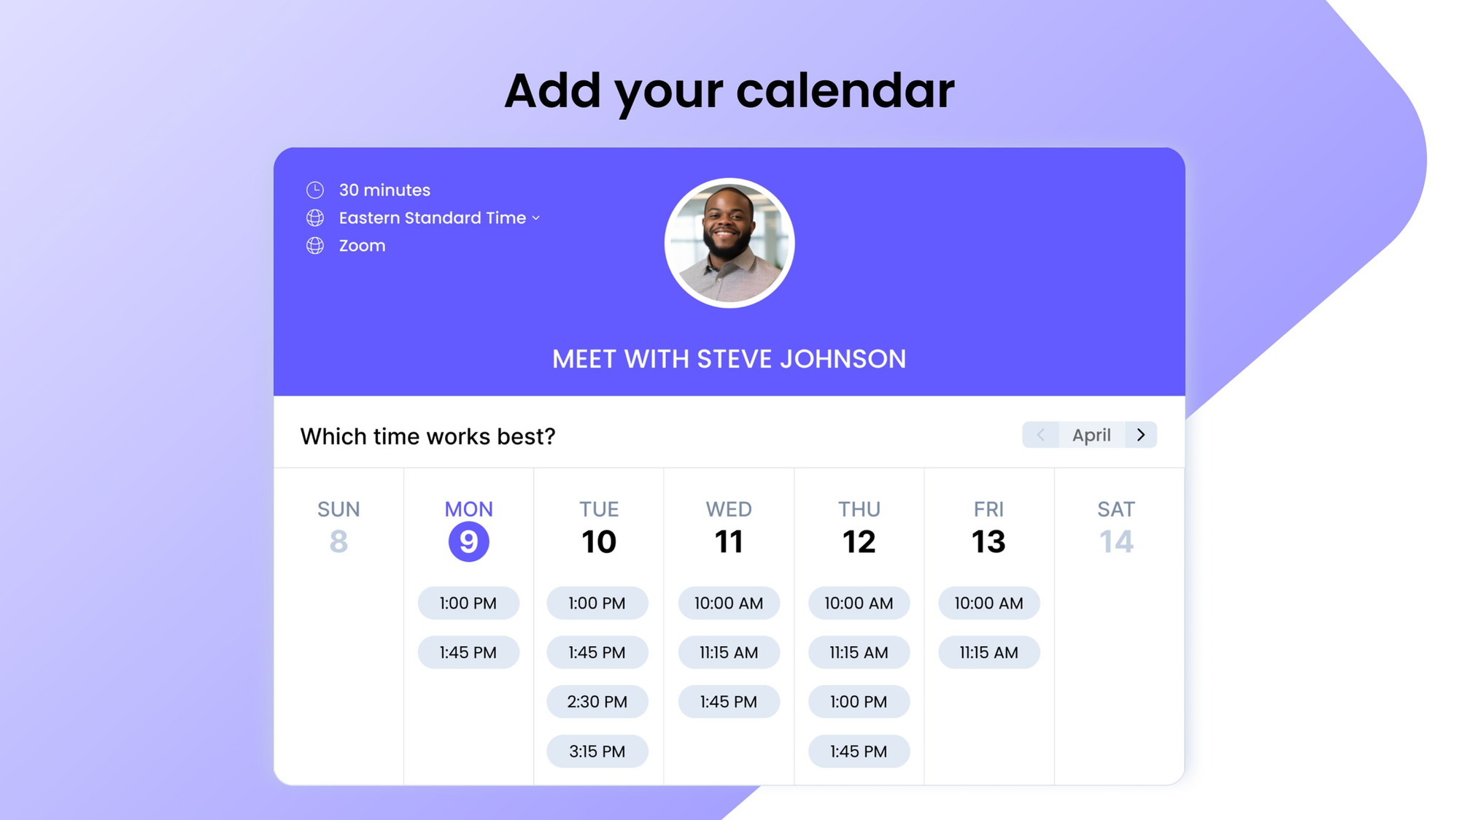Select the 1:00 PM slot on Monday
The height and width of the screenshot is (820, 1459).
pos(468,603)
